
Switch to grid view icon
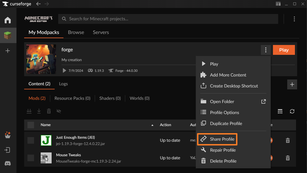coord(280,111)
